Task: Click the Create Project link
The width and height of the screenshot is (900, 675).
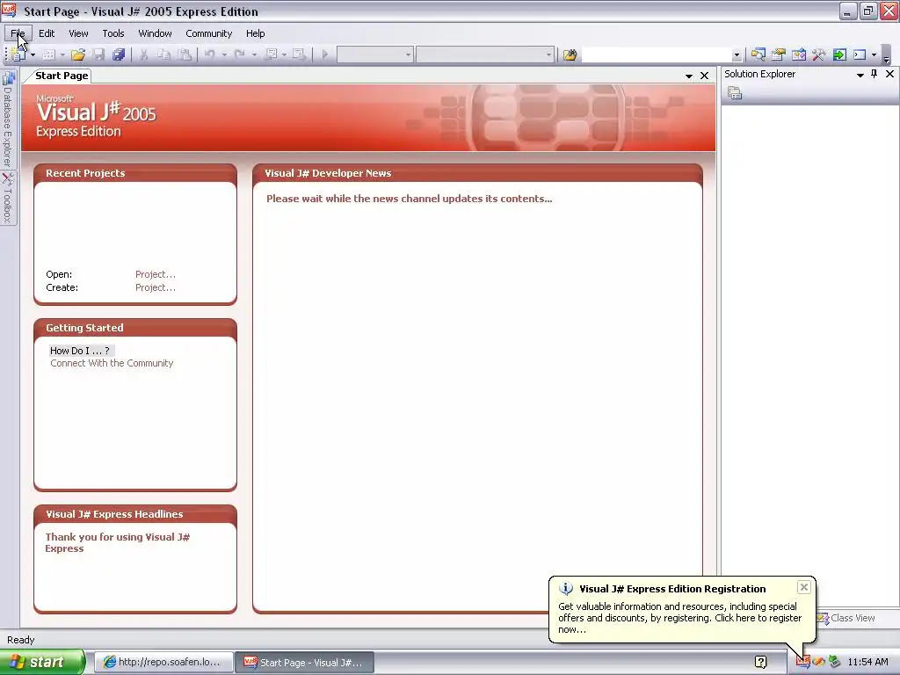Action: pos(156,287)
